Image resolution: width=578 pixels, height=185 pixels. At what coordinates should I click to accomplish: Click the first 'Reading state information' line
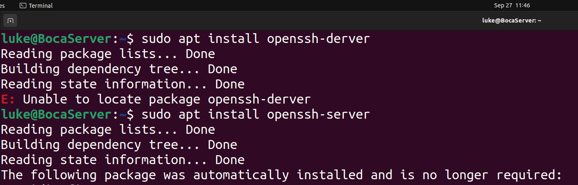(x=122, y=84)
